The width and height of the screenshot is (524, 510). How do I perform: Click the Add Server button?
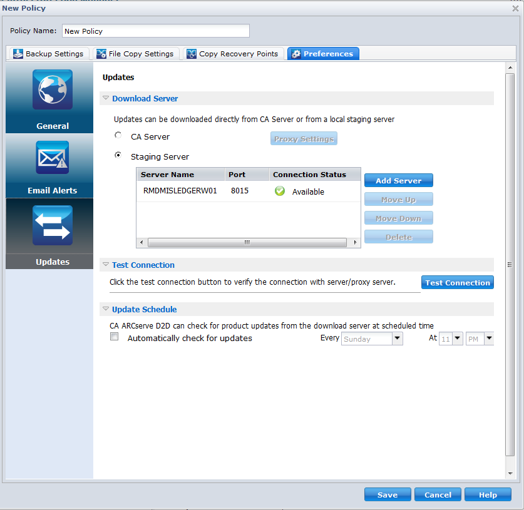pos(398,180)
